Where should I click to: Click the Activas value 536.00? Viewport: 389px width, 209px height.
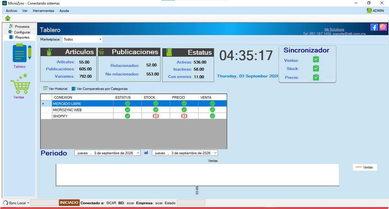(200, 62)
